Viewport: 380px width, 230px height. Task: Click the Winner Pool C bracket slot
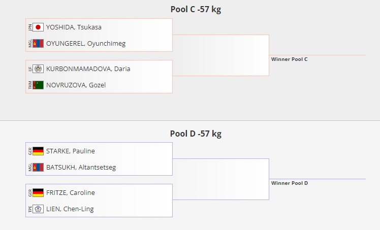pyautogui.click(x=290, y=59)
